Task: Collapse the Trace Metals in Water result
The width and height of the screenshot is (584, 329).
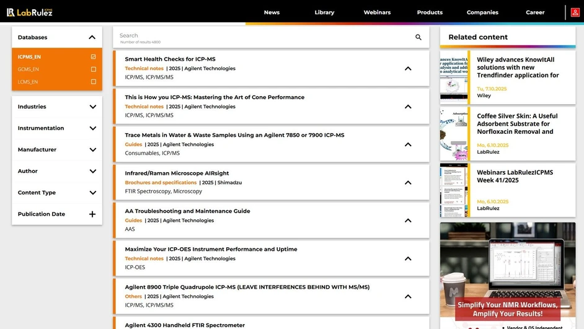Action: [x=408, y=144]
